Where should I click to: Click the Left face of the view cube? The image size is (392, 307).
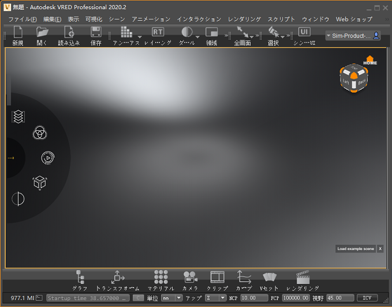[x=346, y=81]
